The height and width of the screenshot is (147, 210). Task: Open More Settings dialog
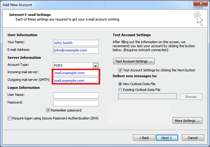click(187, 121)
